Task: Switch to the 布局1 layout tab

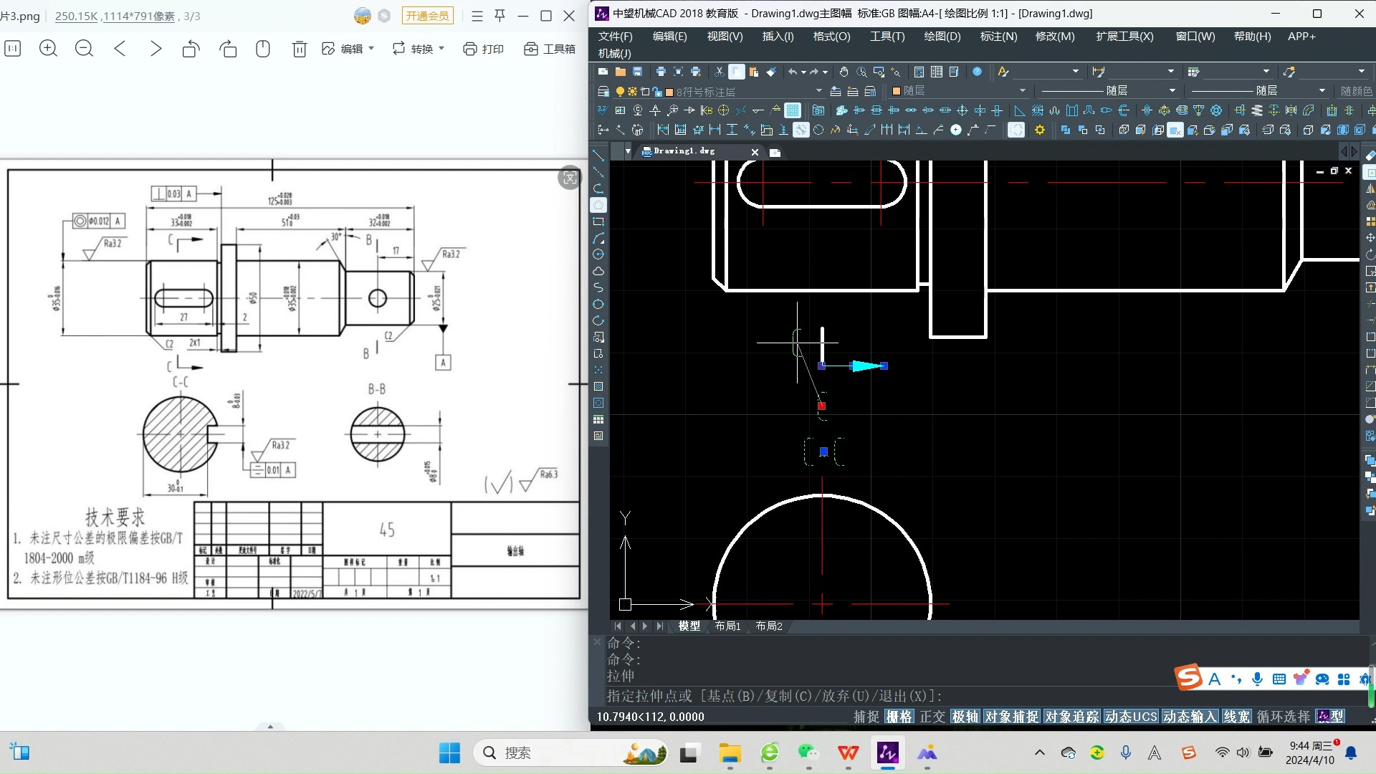Action: (727, 626)
